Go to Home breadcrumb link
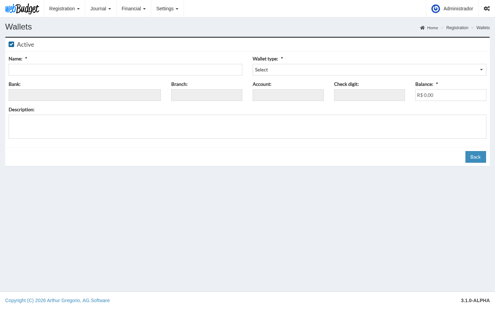The height and width of the screenshot is (309, 495). tap(432, 28)
